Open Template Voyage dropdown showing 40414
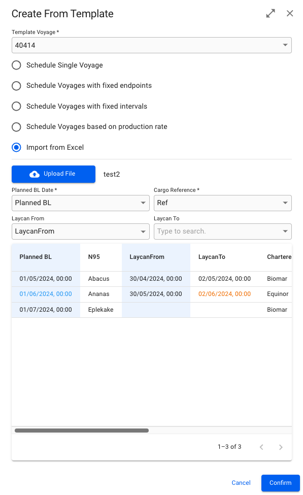This screenshot has height=495, width=303. [151, 45]
